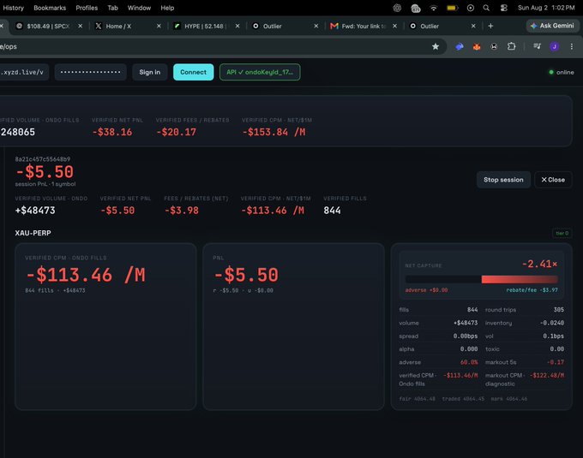
Task: Click the net capture value -2.41×
Action: pos(539,264)
